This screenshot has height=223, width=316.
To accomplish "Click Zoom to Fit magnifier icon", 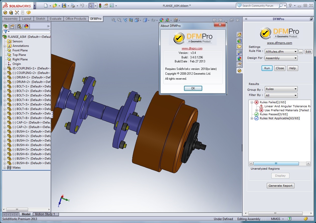I will pyautogui.click(x=114, y=20).
